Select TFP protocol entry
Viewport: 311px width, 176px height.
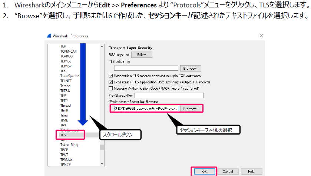[63, 96]
